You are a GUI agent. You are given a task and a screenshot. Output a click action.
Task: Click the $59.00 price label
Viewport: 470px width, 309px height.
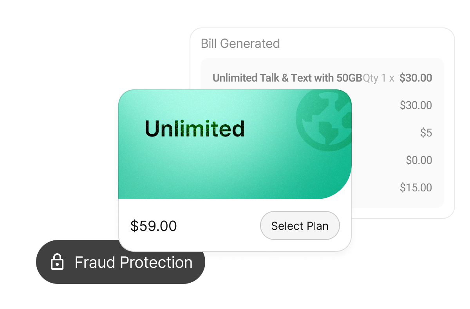click(154, 225)
